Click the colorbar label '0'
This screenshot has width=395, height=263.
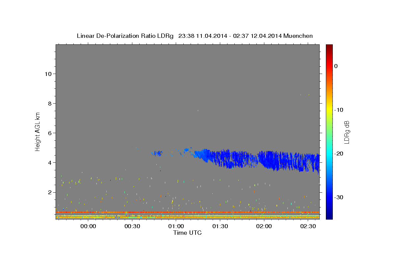point(336,66)
